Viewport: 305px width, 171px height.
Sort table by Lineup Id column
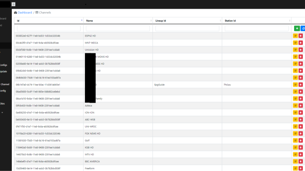click(187, 21)
